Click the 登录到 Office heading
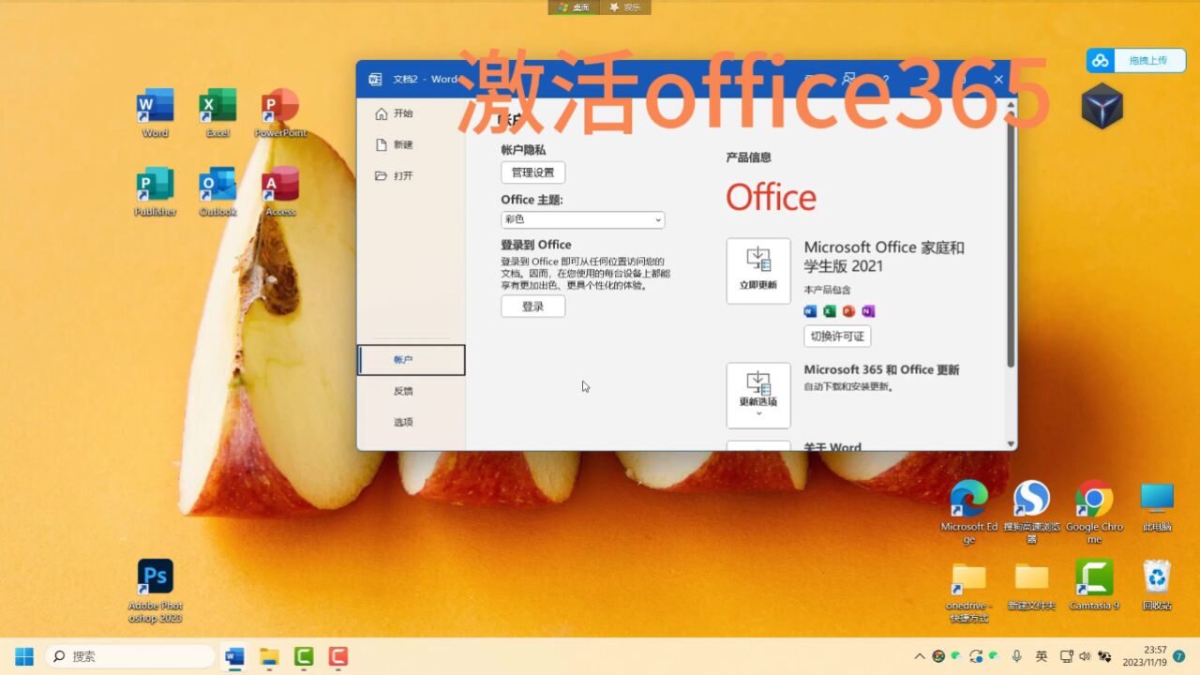Screen dimensions: 1200x675 (x=536, y=245)
